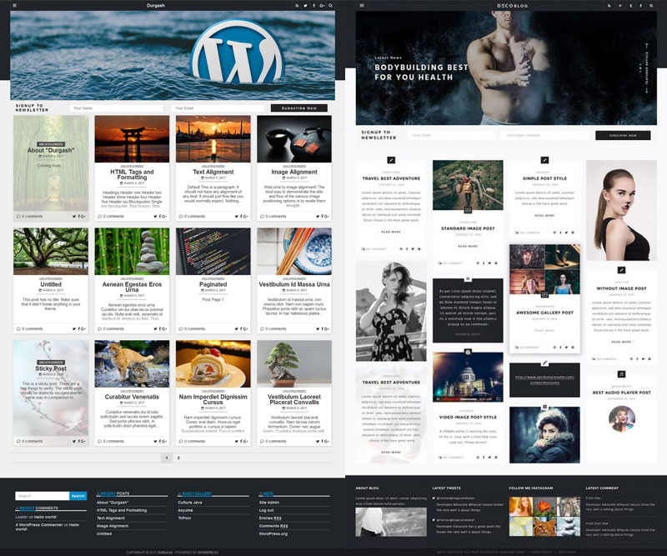Open the Aenean Egestas Eros Urna post title
Image resolution: width=667 pixels, height=556 pixels.
pos(132,287)
